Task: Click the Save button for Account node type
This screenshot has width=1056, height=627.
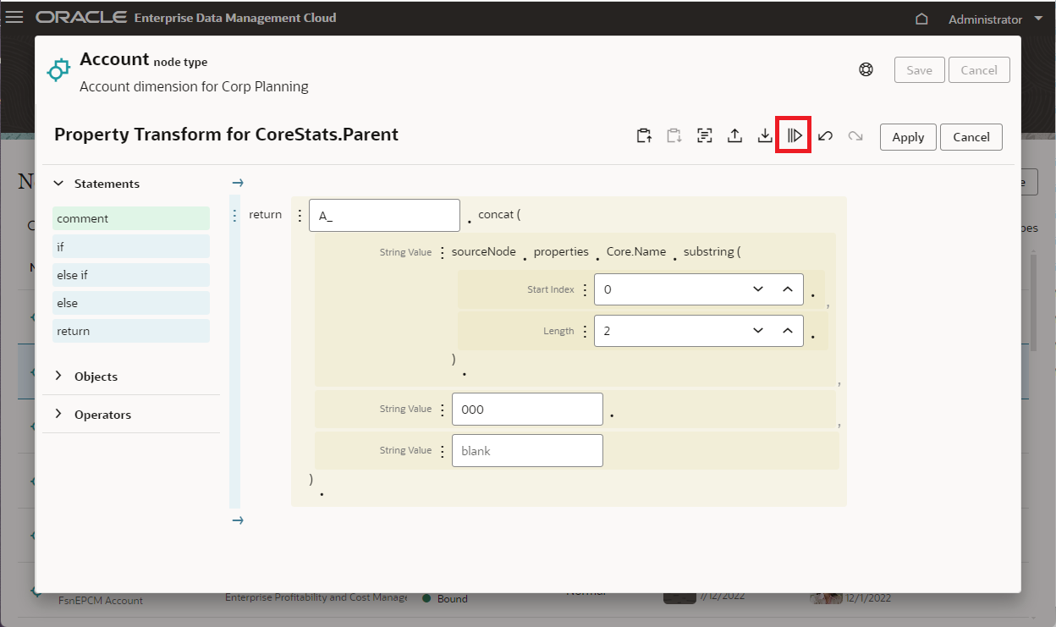Action: pyautogui.click(x=919, y=70)
